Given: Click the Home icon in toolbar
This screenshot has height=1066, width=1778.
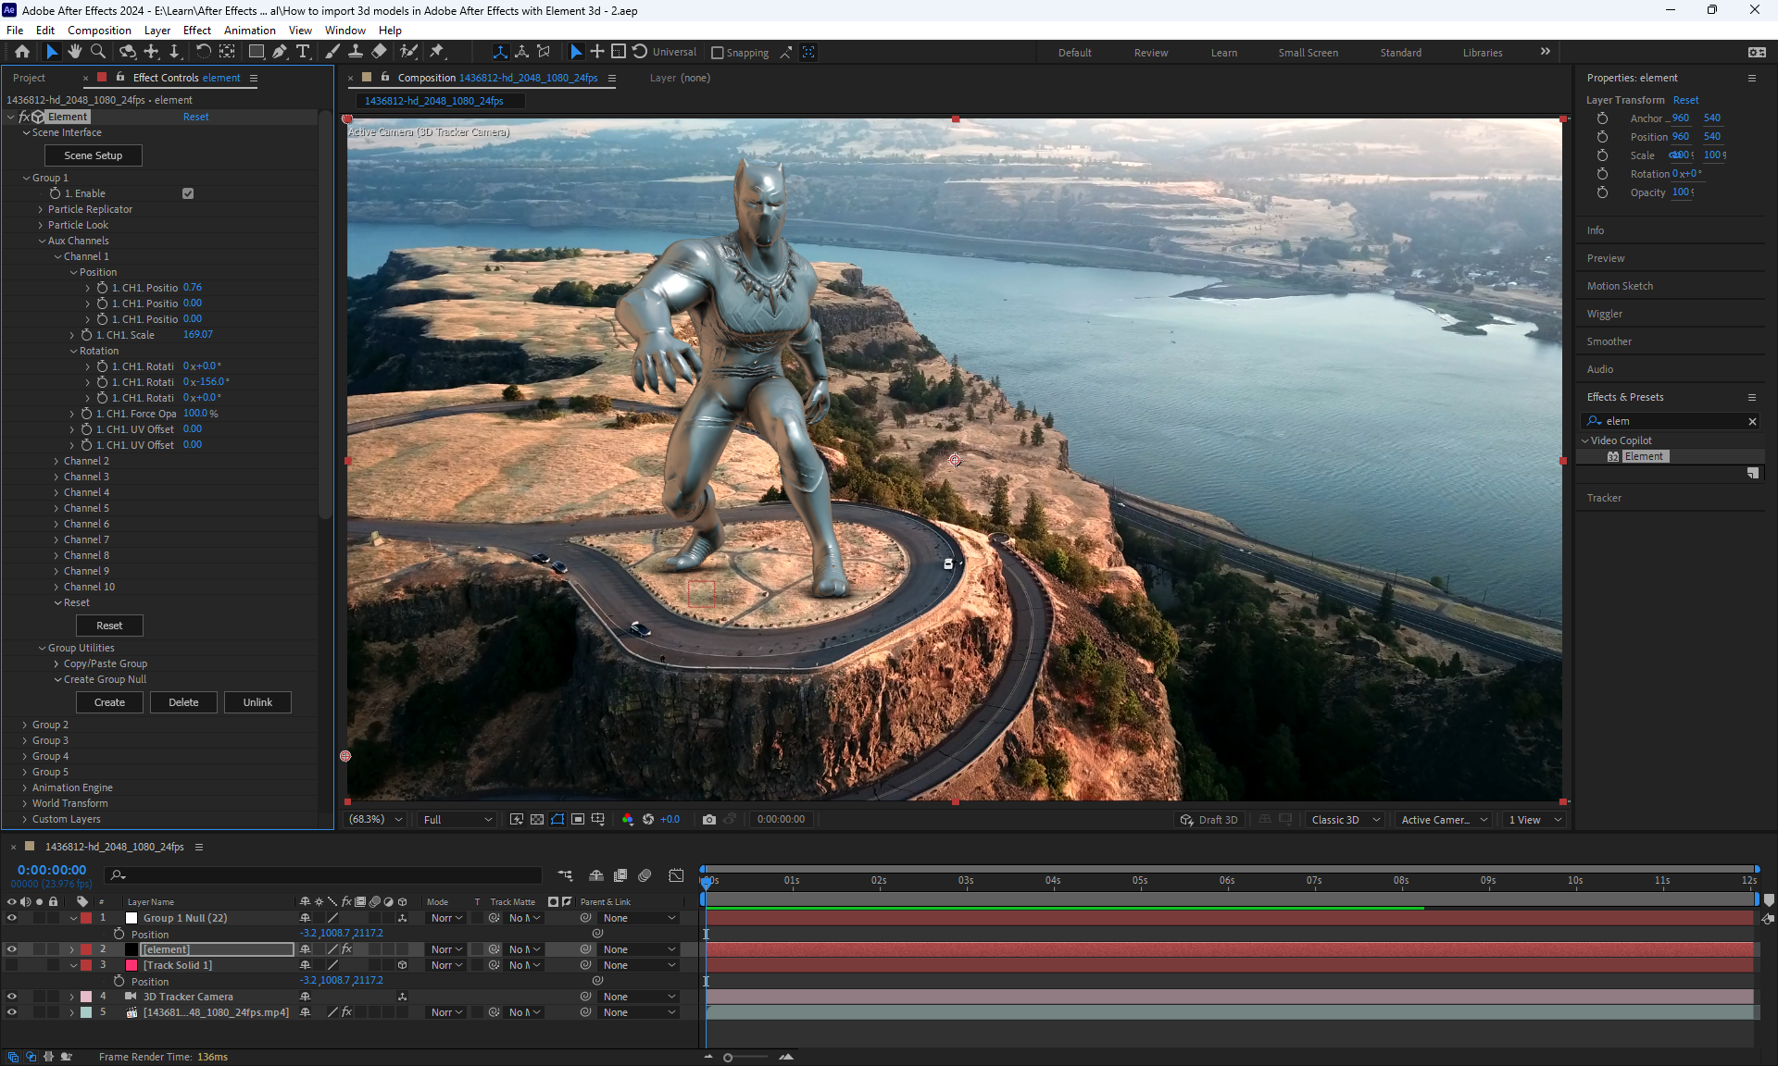Looking at the screenshot, I should (22, 52).
